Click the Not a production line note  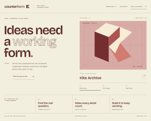[x=11, y=100]
